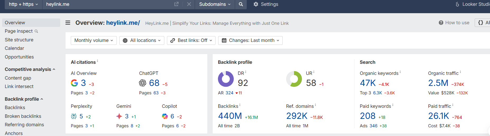This screenshot has height=136, width=490.
Task: Clear the URL input with the X icon
Action: (x=189, y=4)
